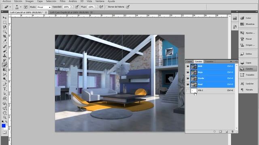Enable airbrush icon next to Flujo

point(101,7)
